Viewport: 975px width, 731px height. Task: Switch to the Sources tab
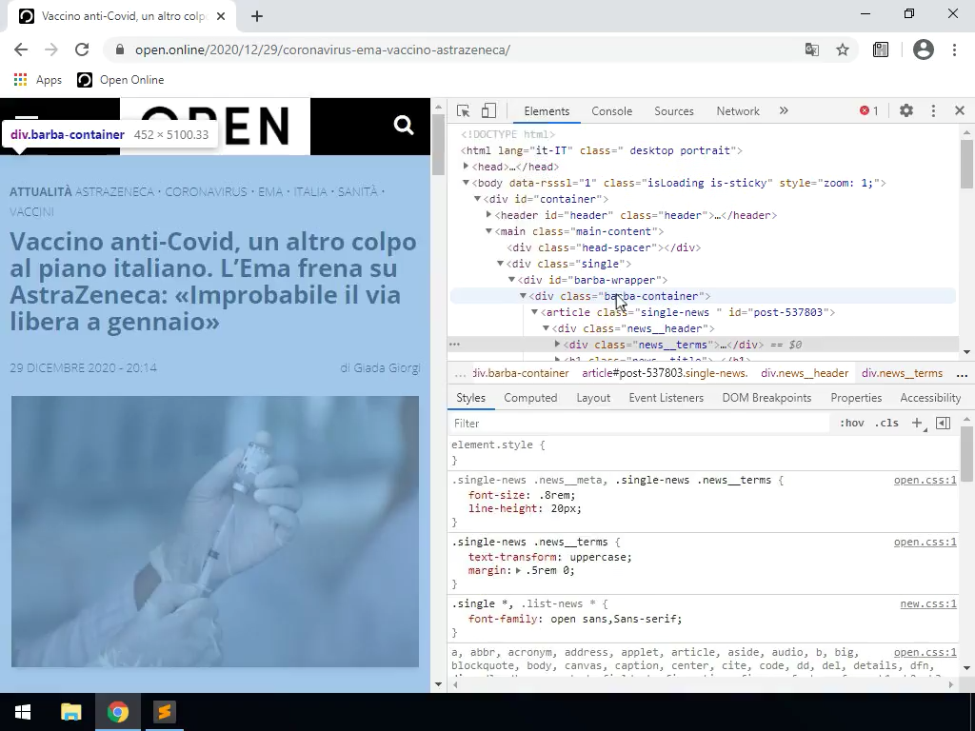[x=674, y=110]
